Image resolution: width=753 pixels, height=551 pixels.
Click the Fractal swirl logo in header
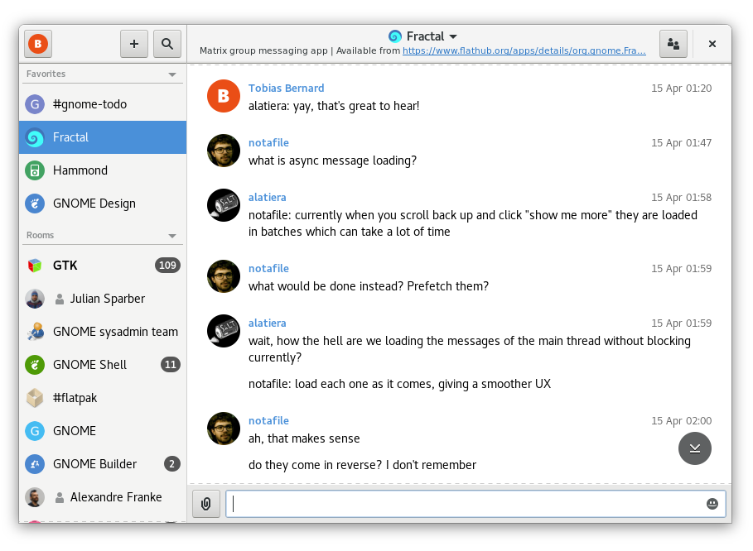tap(395, 36)
